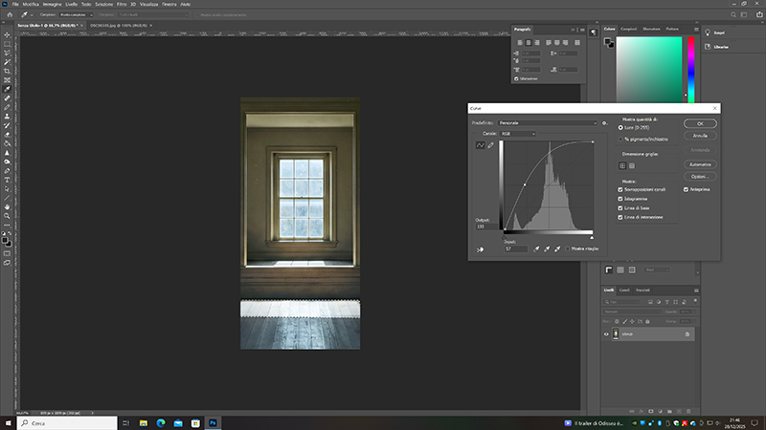
Task: Select the Crop tool
Action: coord(7,71)
